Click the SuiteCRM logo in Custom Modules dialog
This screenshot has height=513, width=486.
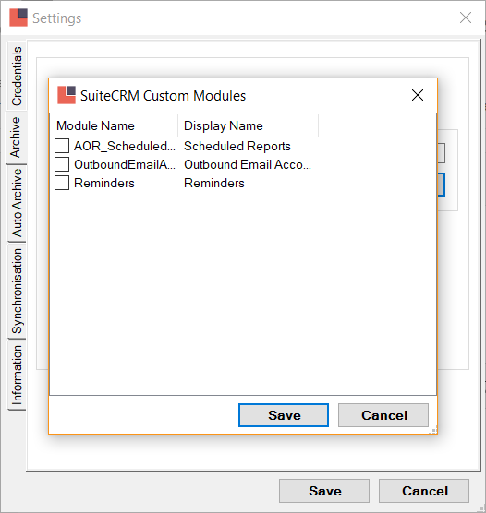[67, 95]
